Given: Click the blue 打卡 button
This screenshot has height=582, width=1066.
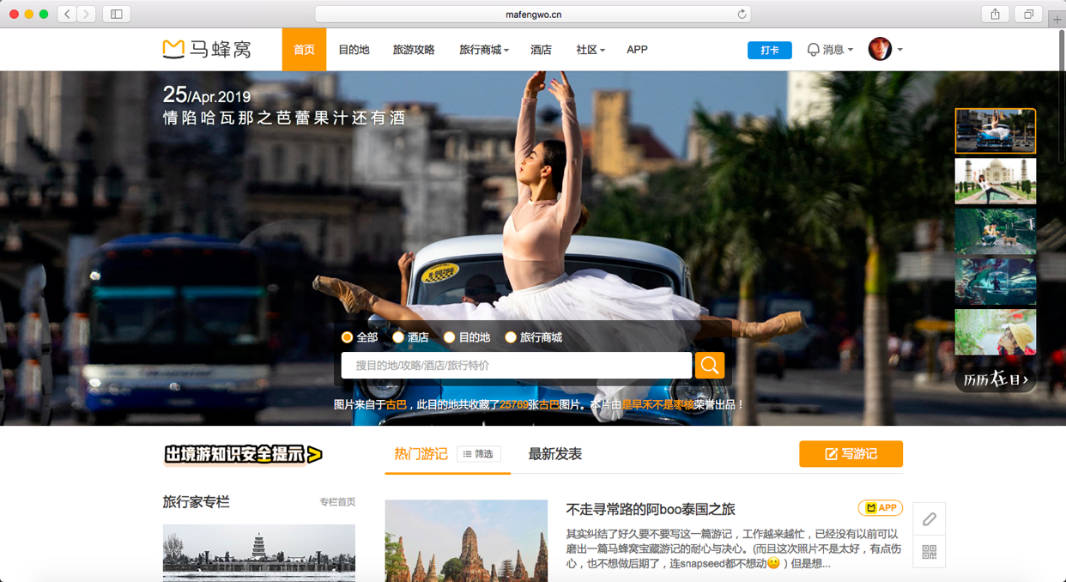Looking at the screenshot, I should point(769,50).
